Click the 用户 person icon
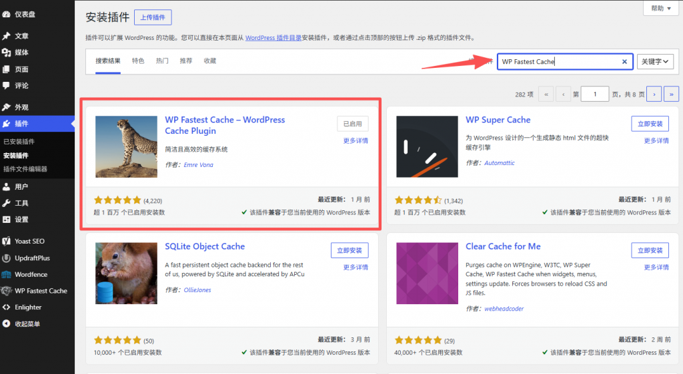The height and width of the screenshot is (374, 683). pos(6,187)
